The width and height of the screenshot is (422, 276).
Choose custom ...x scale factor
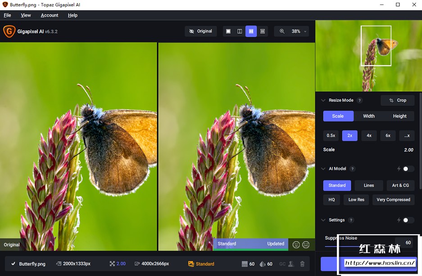[x=407, y=135]
